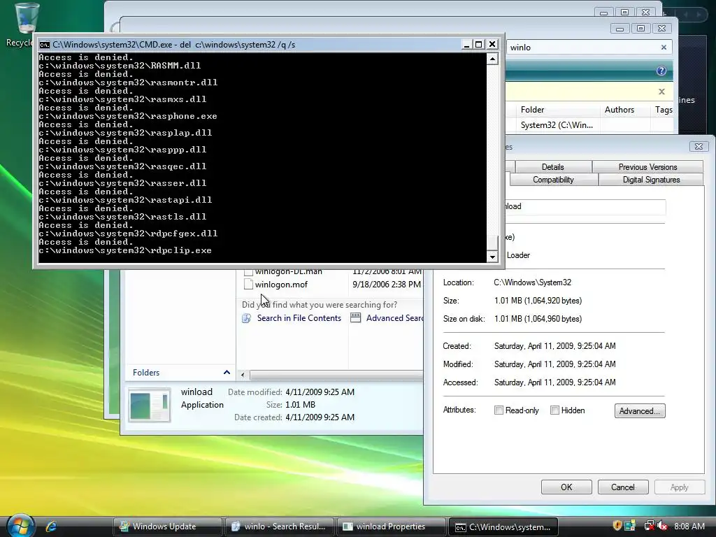The width and height of the screenshot is (716, 537).
Task: Click the network status tray icon
Action: click(648, 526)
